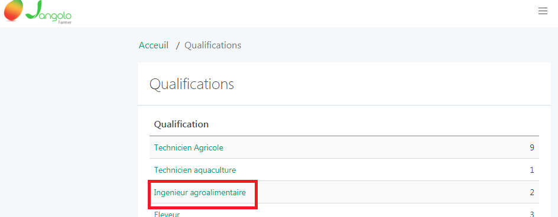
Task: Open the Technicien aquaculture qualification
Action: (x=194, y=170)
